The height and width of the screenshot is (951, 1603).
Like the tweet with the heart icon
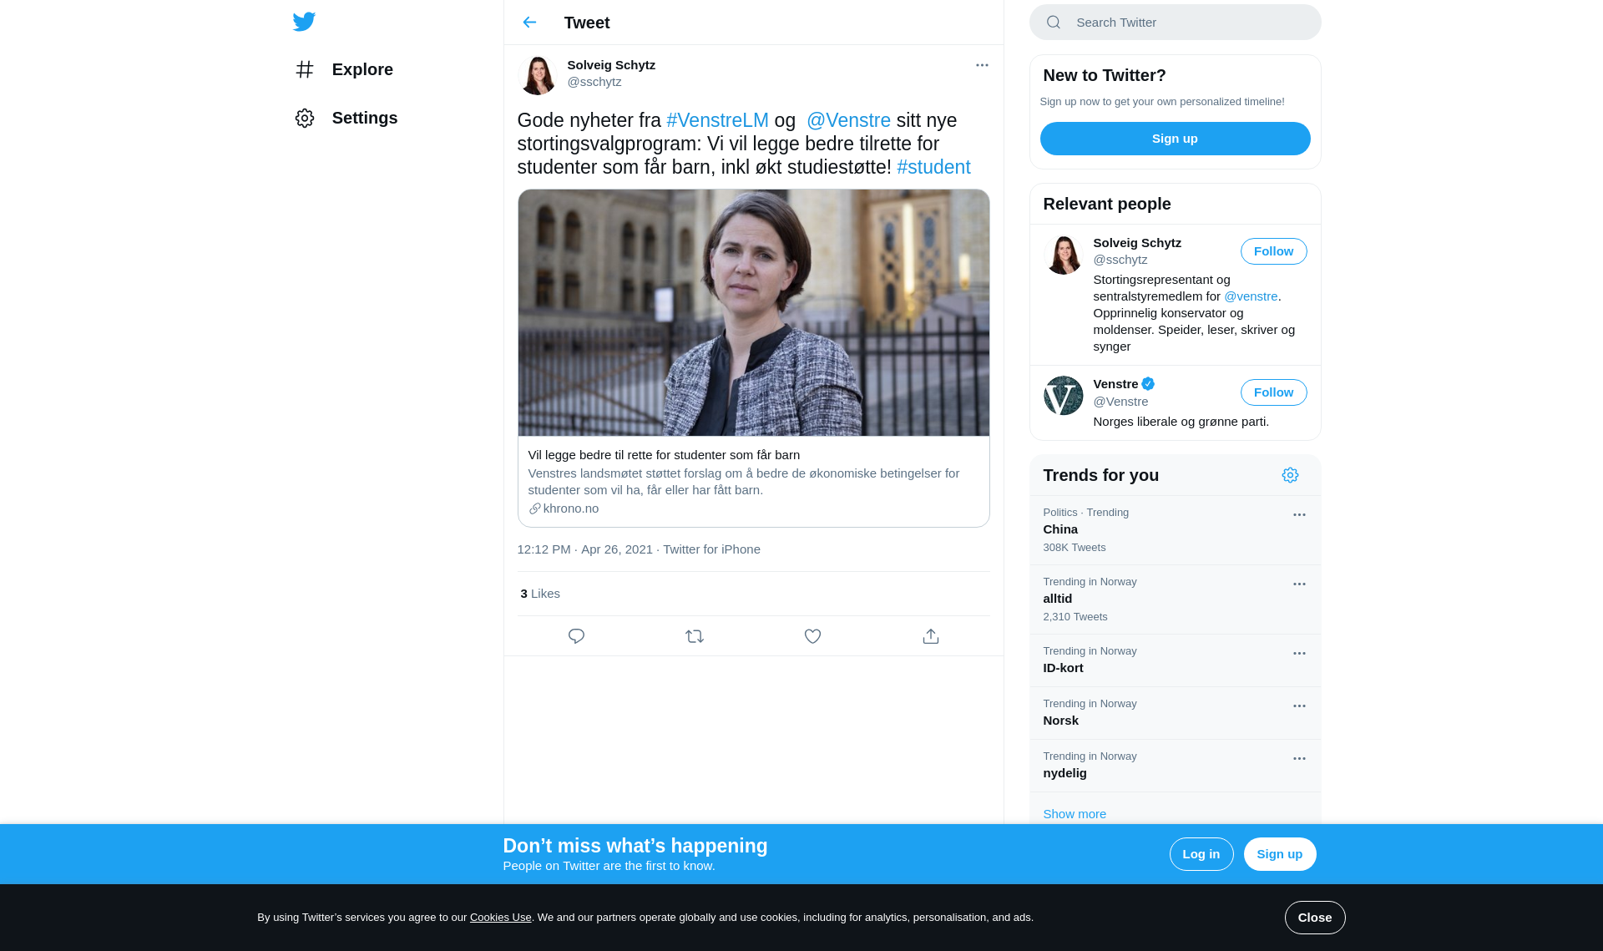(812, 636)
